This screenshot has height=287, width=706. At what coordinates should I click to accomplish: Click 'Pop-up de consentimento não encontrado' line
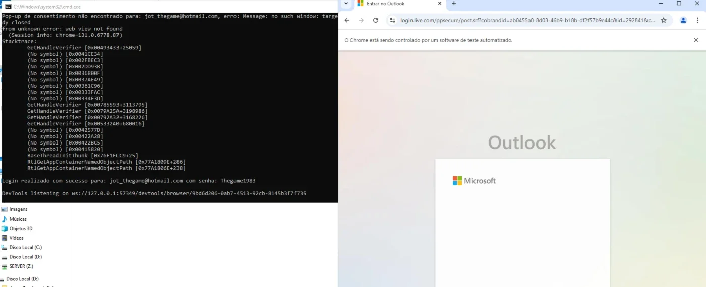(169, 16)
